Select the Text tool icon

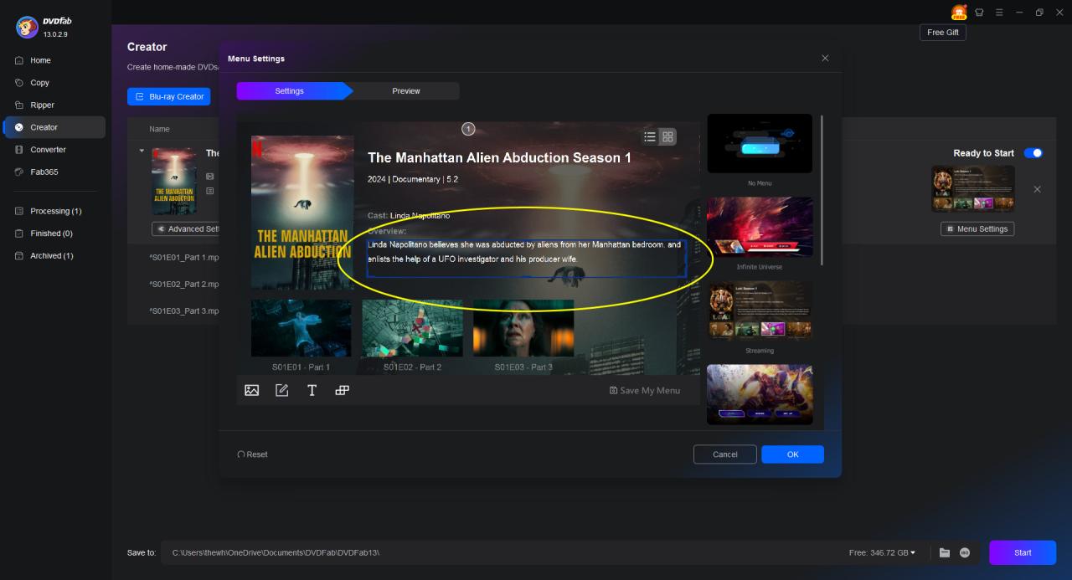click(x=312, y=390)
